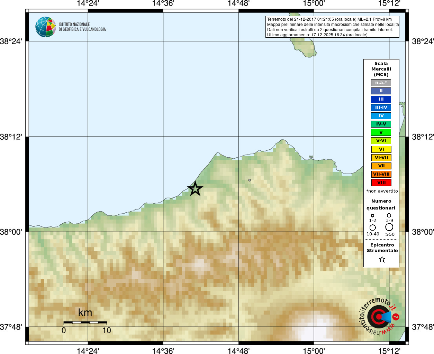The image size is (434, 354).
Task: Click the left 38°00' latitude label
Action: (11, 232)
